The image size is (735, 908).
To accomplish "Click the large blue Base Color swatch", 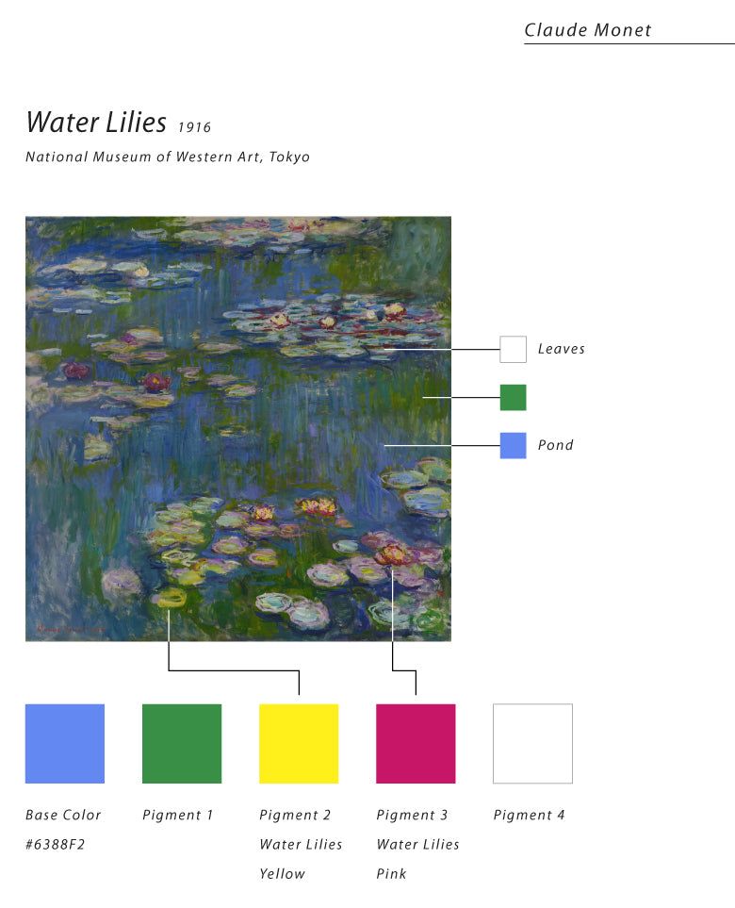I will coord(65,743).
